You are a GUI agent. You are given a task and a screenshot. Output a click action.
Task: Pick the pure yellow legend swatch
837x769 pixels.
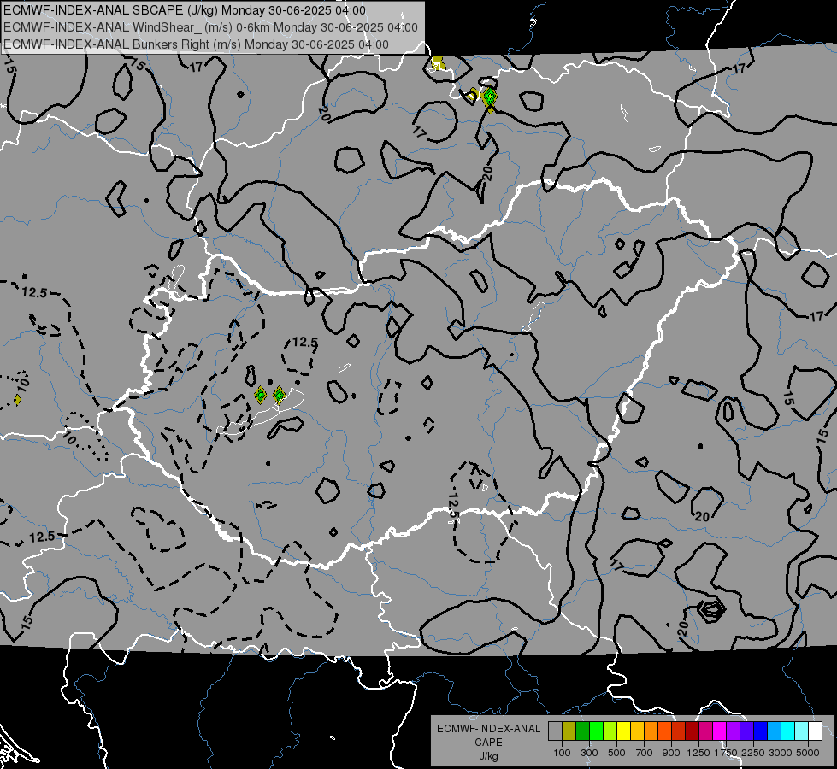pyautogui.click(x=623, y=731)
